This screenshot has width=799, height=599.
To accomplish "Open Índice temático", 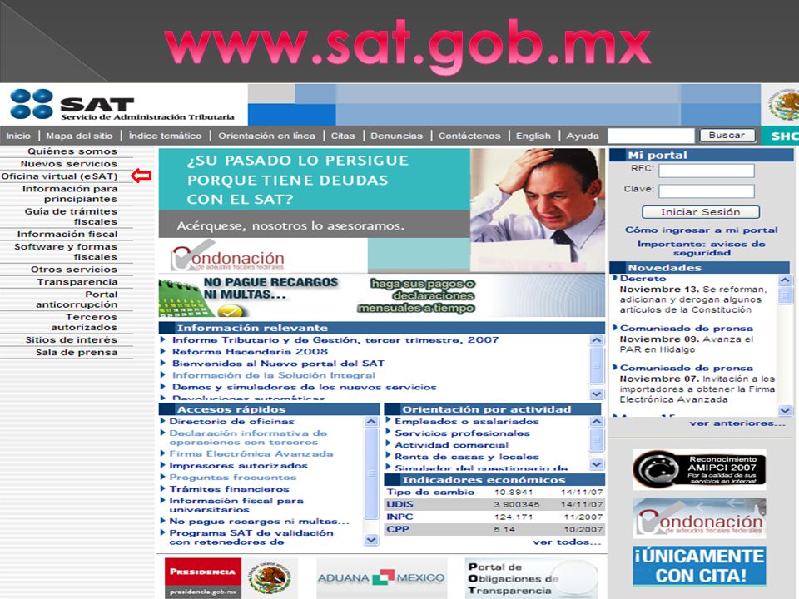I will click(165, 136).
